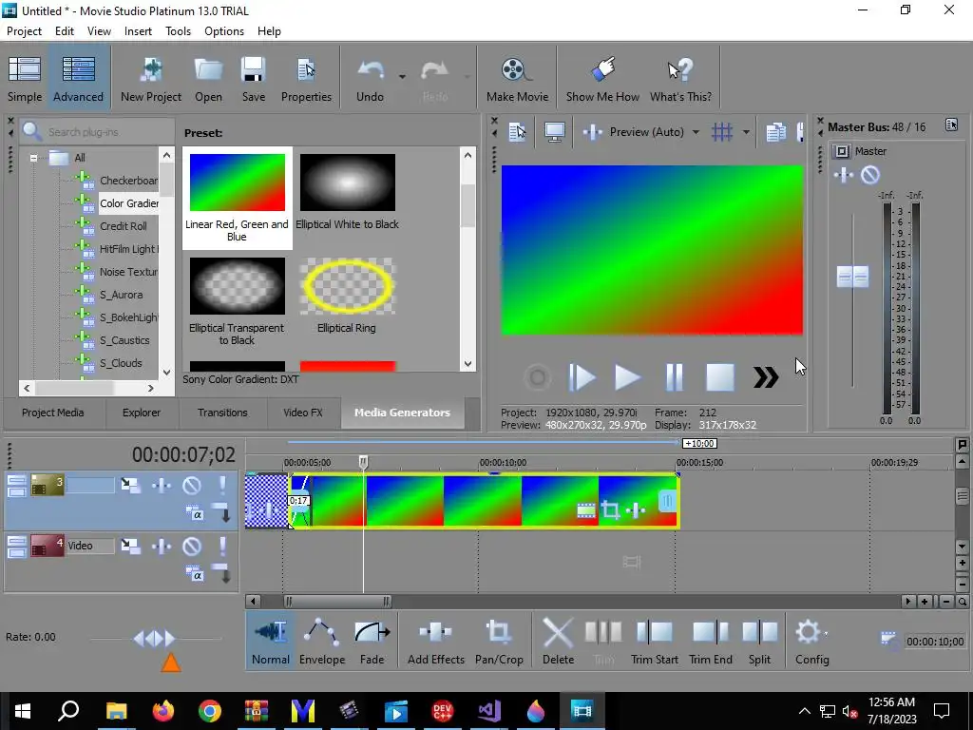Click Add Effects icon
This screenshot has width=973, height=730.
point(435,640)
